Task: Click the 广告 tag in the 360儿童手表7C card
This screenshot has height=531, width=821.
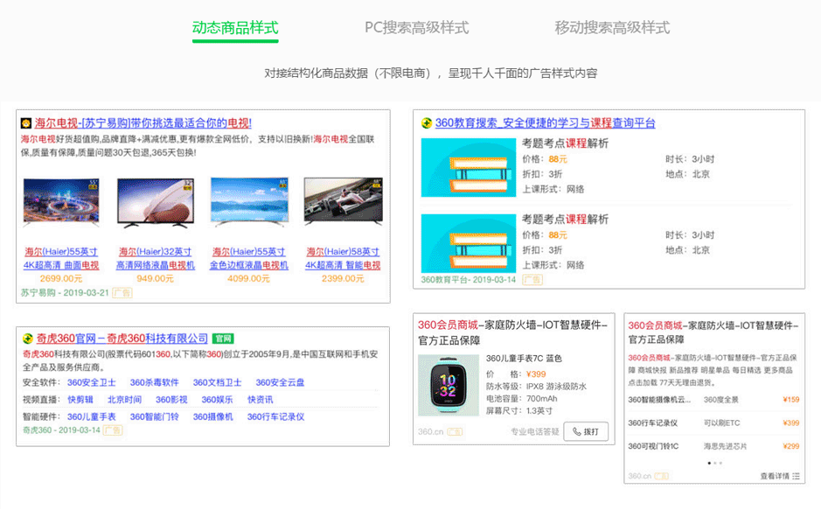Action: pyautogui.click(x=455, y=432)
